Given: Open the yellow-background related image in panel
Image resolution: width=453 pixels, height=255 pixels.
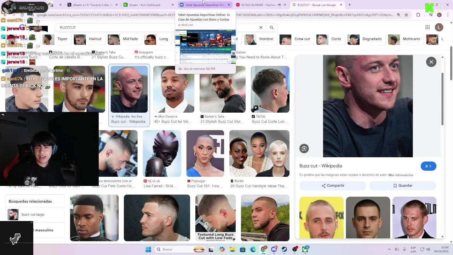Looking at the screenshot, I should [x=321, y=217].
